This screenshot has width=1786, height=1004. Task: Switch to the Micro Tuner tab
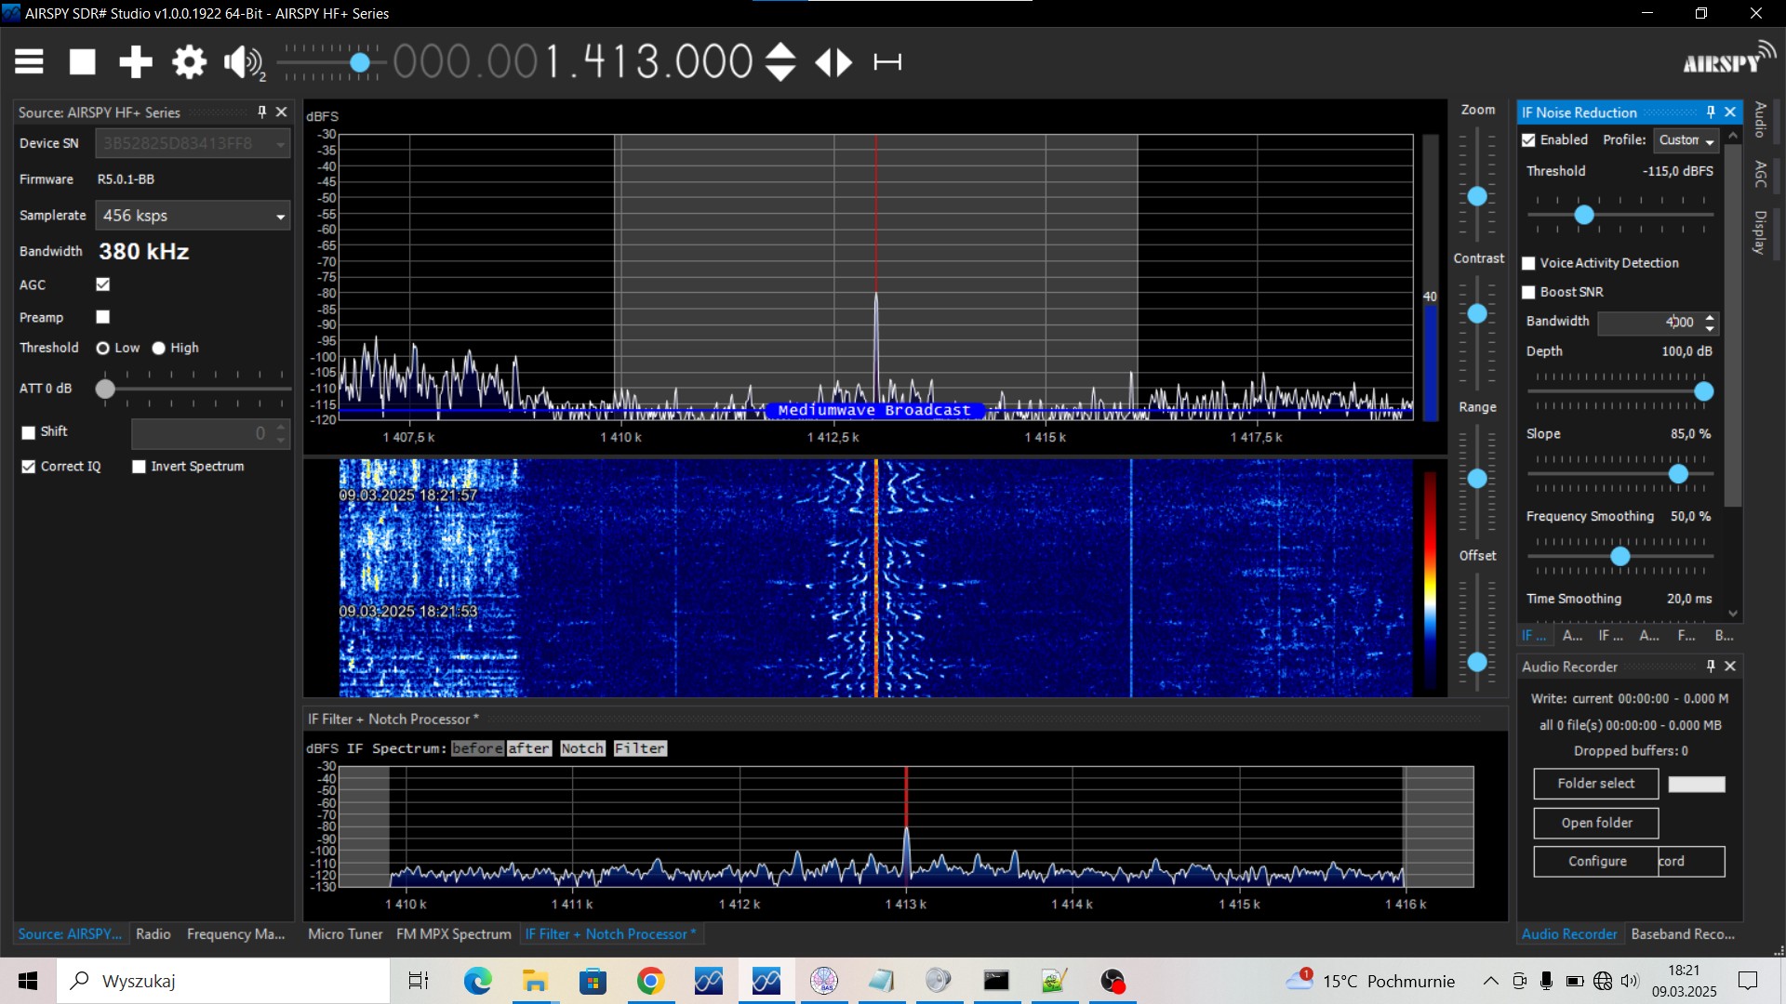tap(345, 934)
